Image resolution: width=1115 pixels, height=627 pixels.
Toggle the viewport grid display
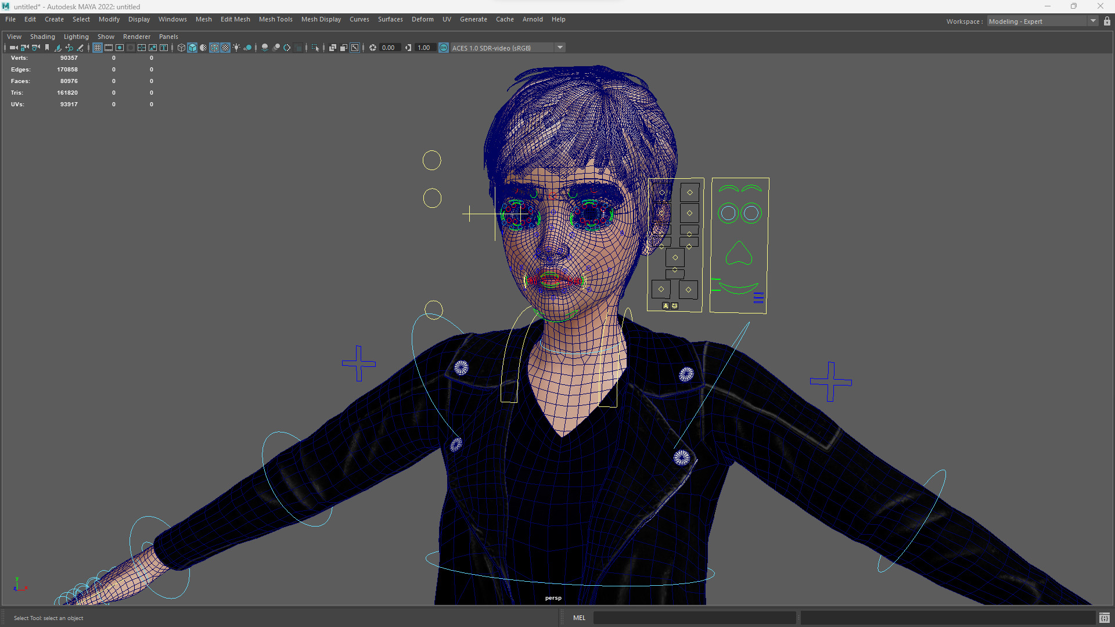(98, 48)
